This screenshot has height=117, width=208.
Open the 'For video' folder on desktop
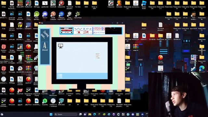[x=78, y=4]
